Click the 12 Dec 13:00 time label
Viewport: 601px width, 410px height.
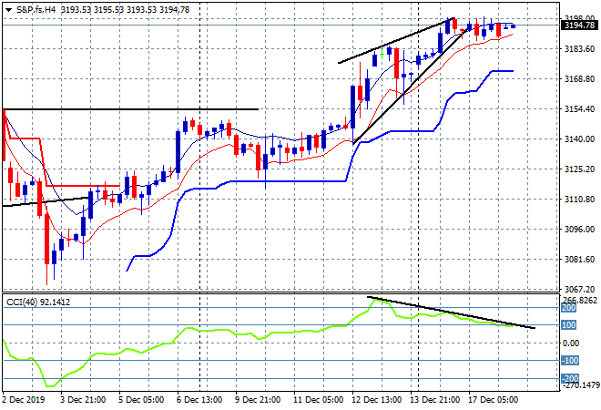click(x=376, y=400)
